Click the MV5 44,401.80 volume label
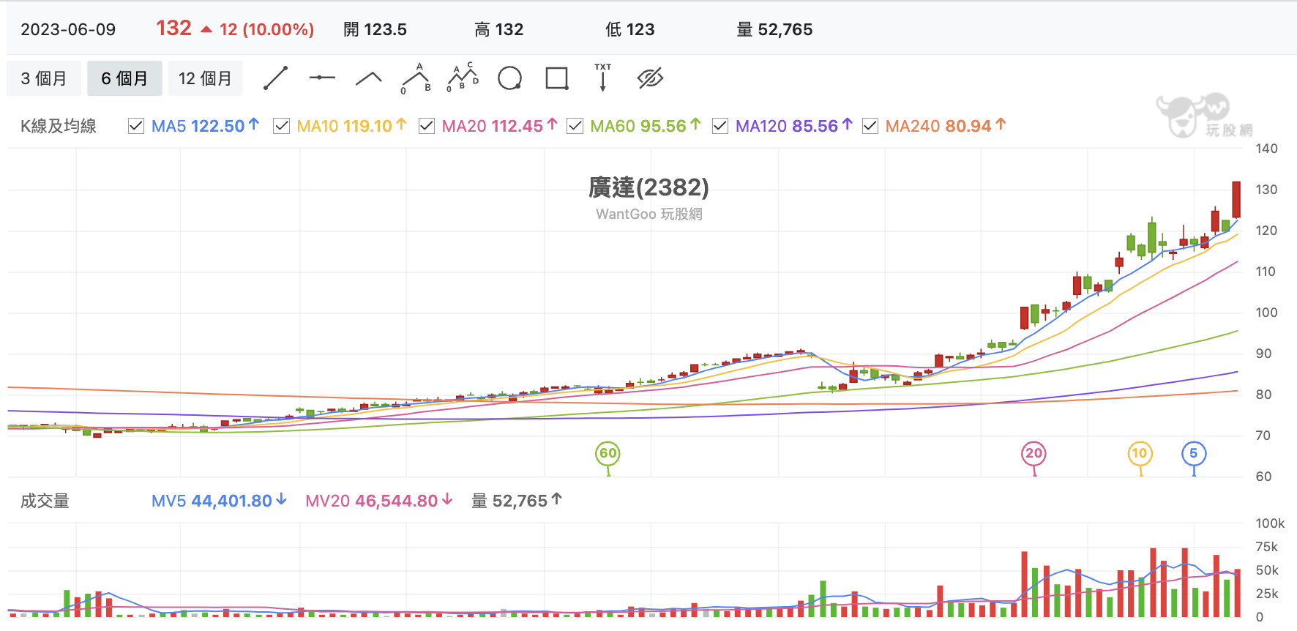The width and height of the screenshot is (1297, 631). pyautogui.click(x=219, y=501)
